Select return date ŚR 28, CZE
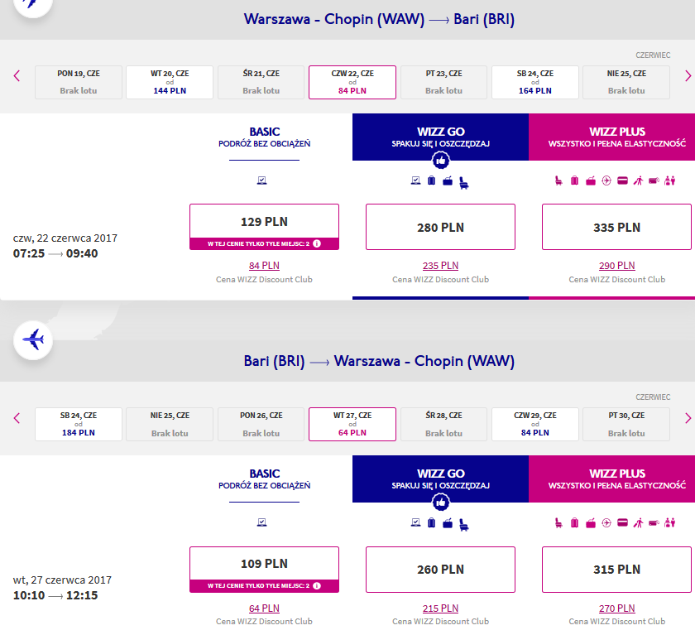The width and height of the screenshot is (695, 635). pyautogui.click(x=443, y=425)
